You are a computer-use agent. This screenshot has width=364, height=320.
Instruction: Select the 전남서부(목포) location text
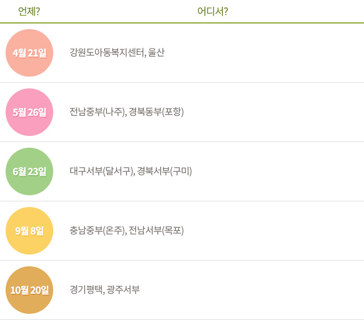tap(156, 230)
